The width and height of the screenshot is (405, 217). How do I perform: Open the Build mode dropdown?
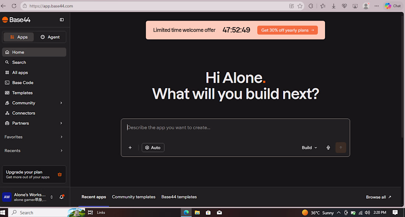click(309, 147)
